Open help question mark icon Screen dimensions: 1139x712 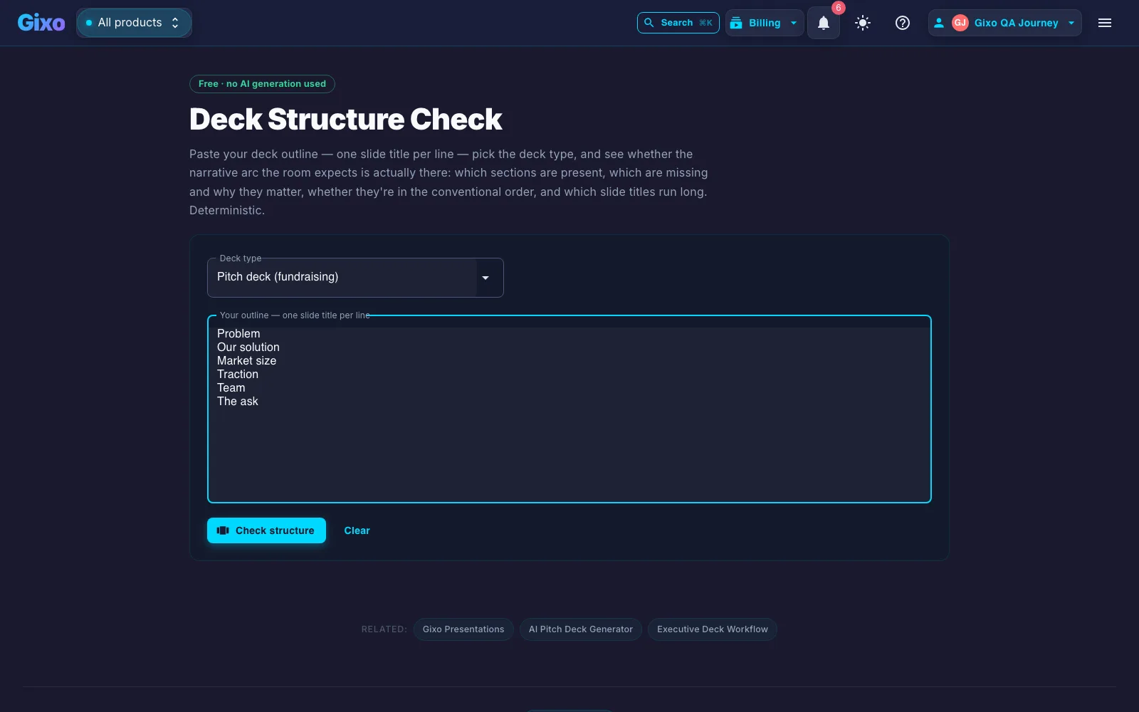(903, 23)
